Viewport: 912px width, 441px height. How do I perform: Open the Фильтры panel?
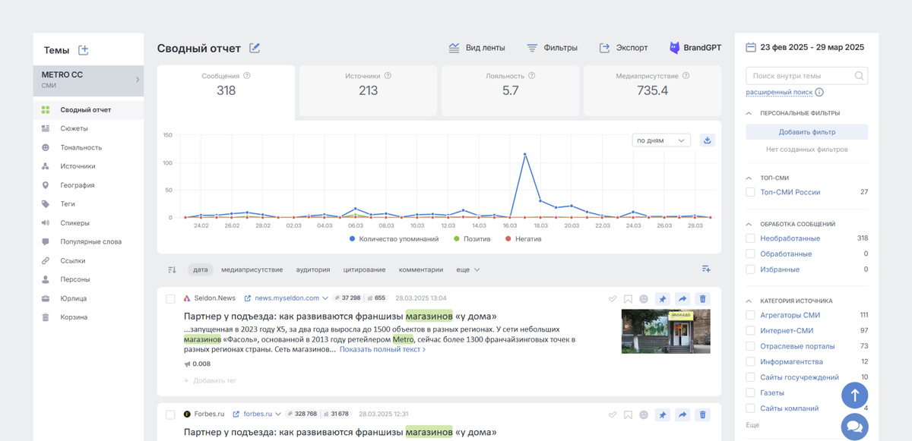552,48
